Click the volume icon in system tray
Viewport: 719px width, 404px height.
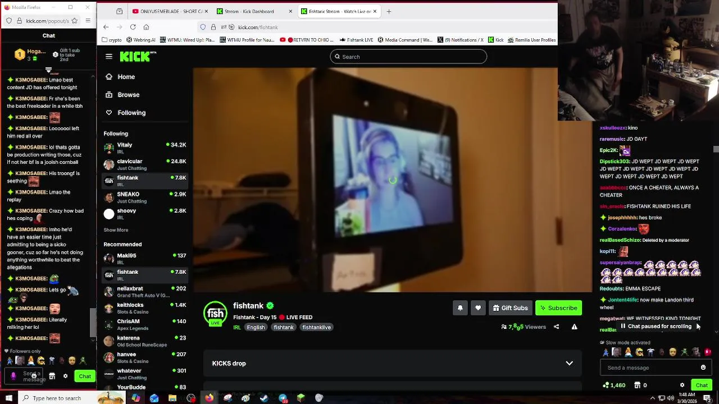pos(671,398)
